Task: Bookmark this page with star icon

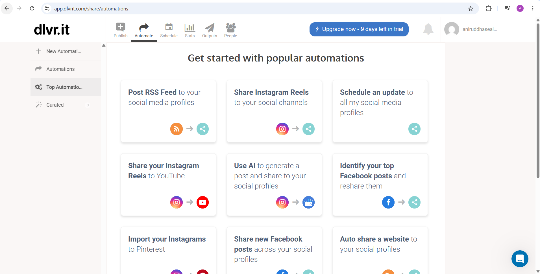Action: [x=471, y=8]
